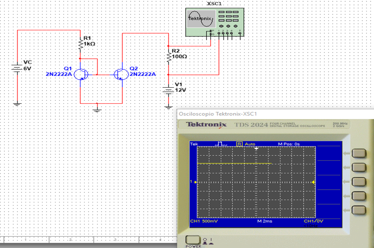The height and width of the screenshot is (248, 374).
Task: Click the '1kΩ' value label of R1
Action: pyautogui.click(x=89, y=44)
